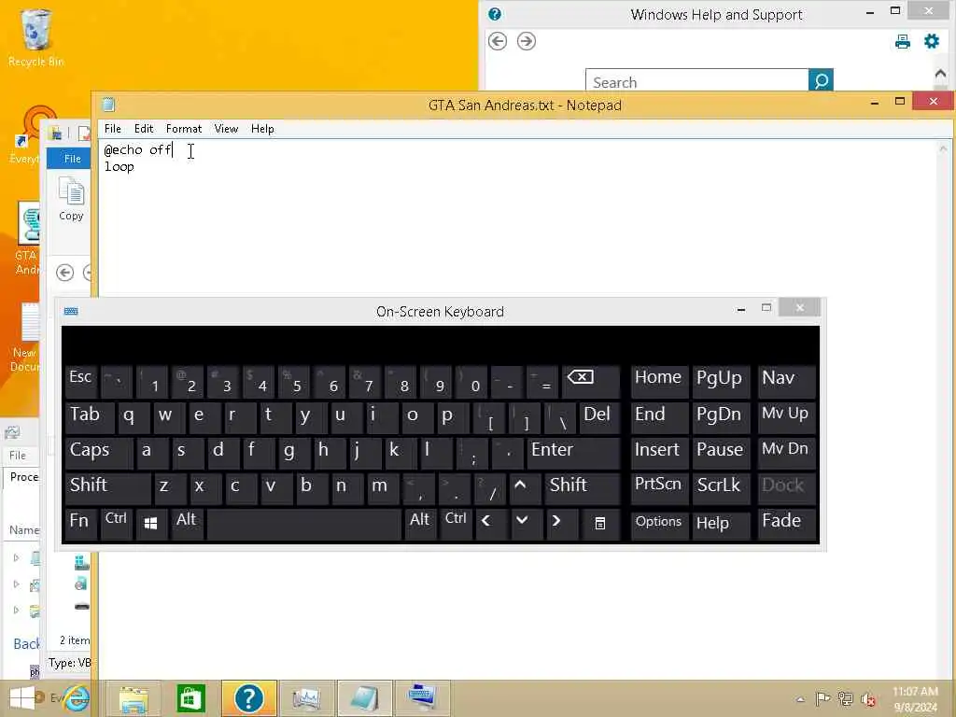The image size is (956, 717).
Task: Click the print icon in Help and Support
Action: (x=903, y=41)
